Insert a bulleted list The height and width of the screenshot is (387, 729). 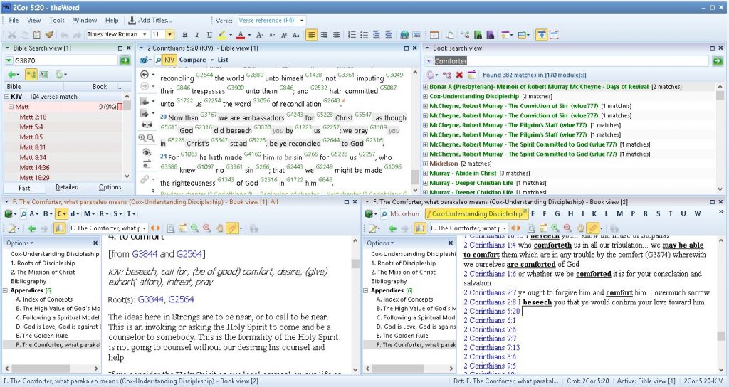(364, 34)
